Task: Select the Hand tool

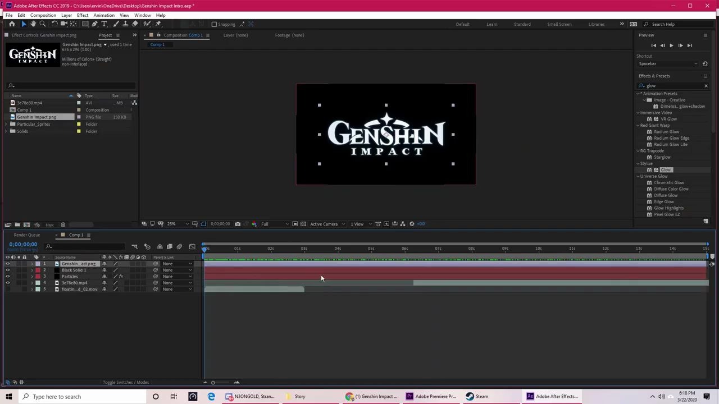Action: (x=33, y=24)
